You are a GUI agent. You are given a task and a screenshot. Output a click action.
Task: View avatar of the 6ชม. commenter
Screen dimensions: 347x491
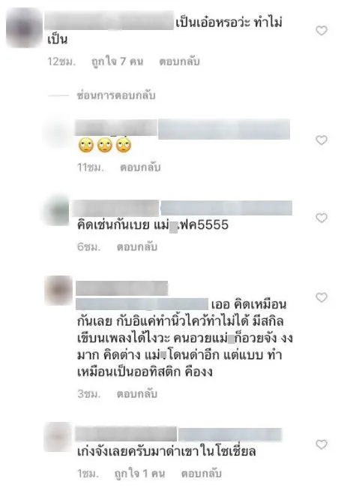tap(56, 210)
